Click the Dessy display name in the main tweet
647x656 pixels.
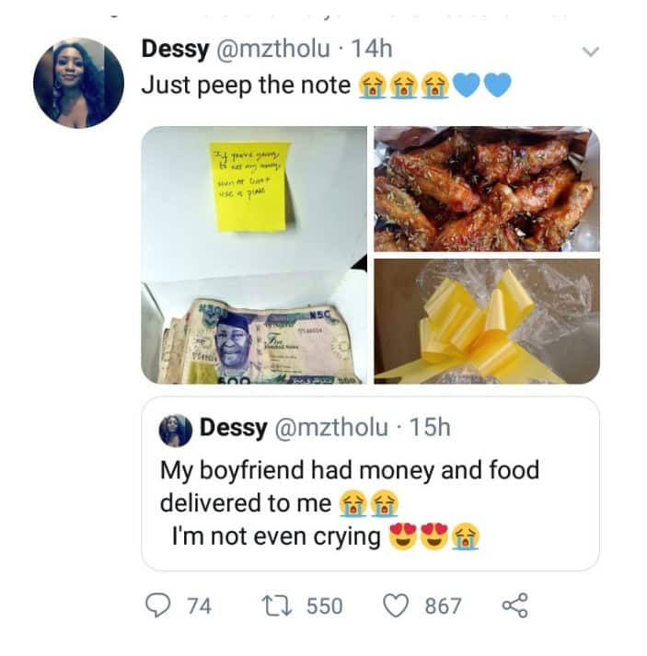(175, 51)
